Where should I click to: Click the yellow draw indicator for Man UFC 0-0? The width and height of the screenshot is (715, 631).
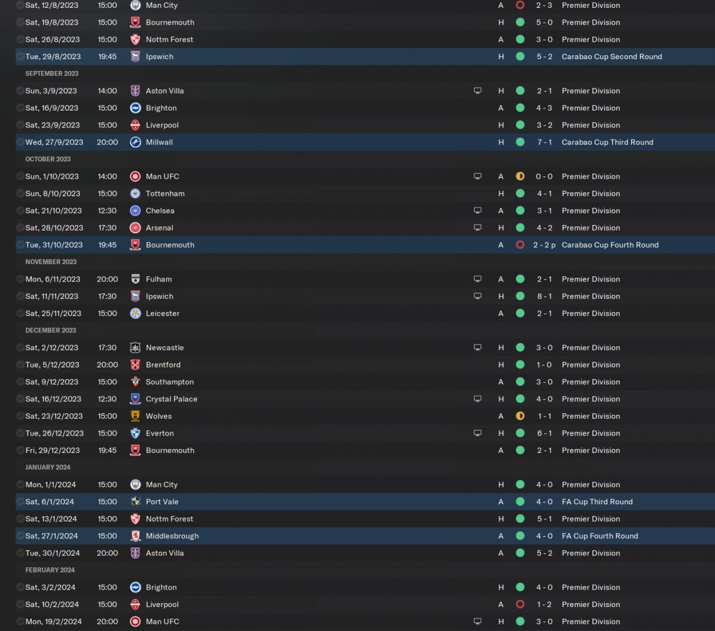520,176
